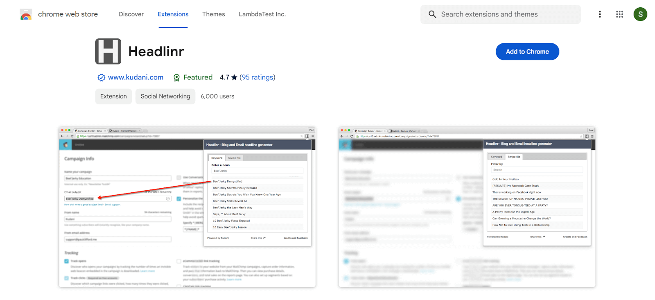Click the search magnifier icon
This screenshot has width=655, height=300.
[432, 14]
